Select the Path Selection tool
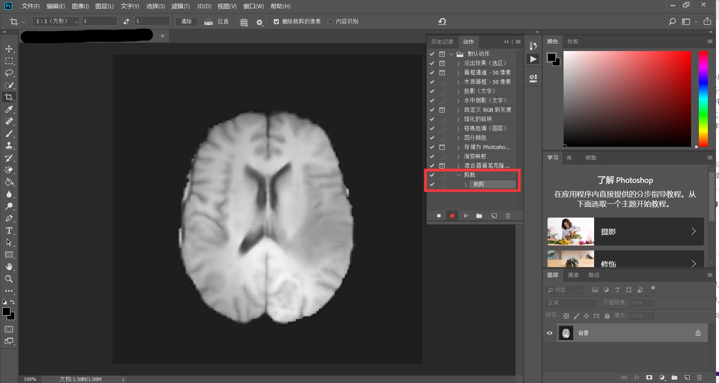The image size is (719, 383). [x=9, y=243]
